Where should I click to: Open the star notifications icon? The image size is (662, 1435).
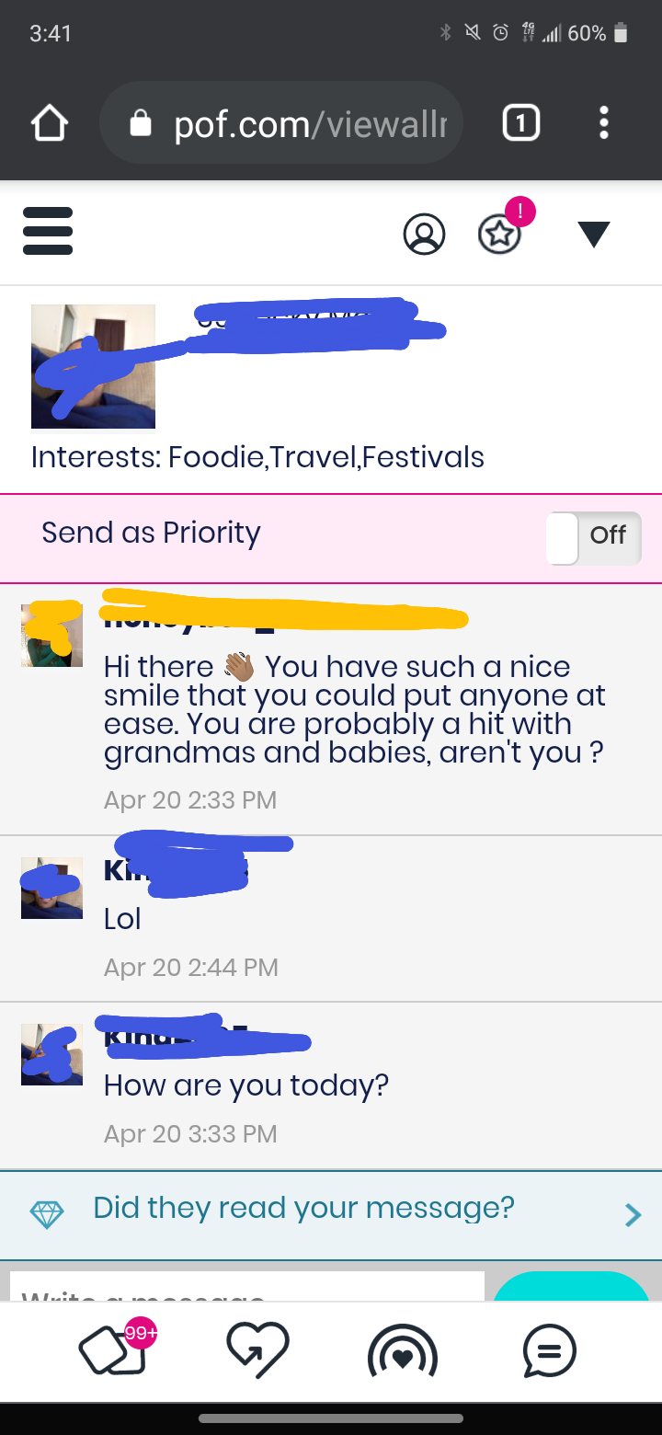pos(499,235)
